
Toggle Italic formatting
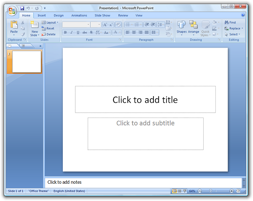(x=72, y=32)
